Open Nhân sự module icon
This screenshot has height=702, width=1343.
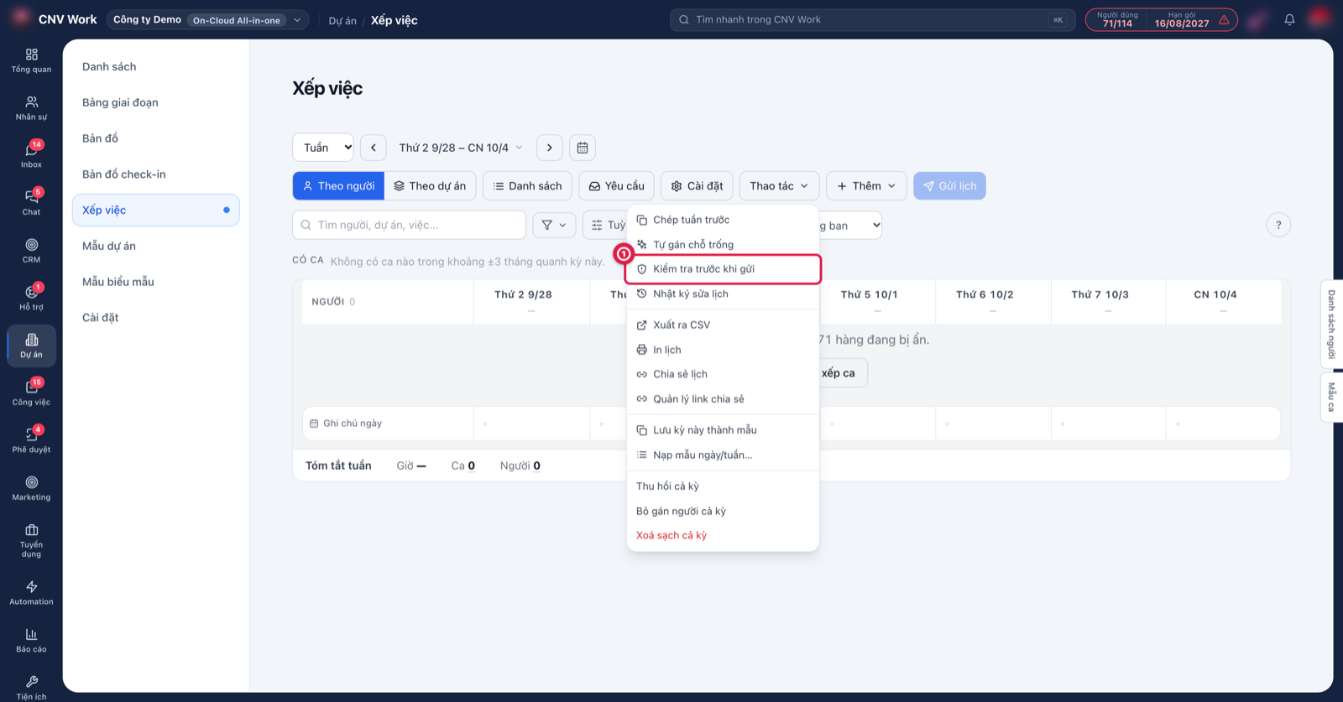tap(31, 108)
